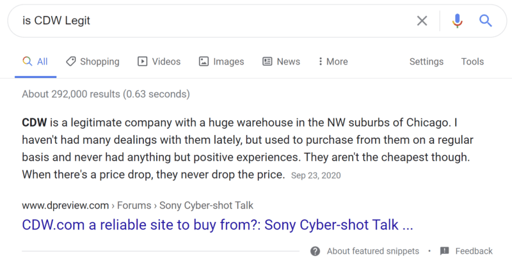Click the Videos play icon
The width and height of the screenshot is (512, 273).
143,61
